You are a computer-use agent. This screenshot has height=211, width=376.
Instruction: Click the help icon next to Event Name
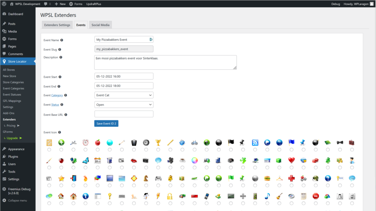coord(62,40)
